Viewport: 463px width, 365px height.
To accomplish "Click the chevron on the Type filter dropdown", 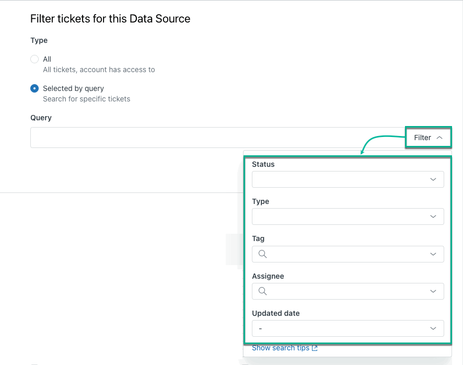I will [433, 216].
